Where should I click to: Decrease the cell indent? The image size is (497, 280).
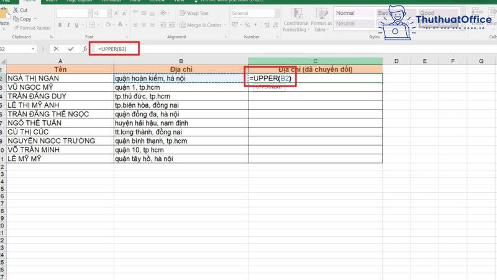(163, 25)
